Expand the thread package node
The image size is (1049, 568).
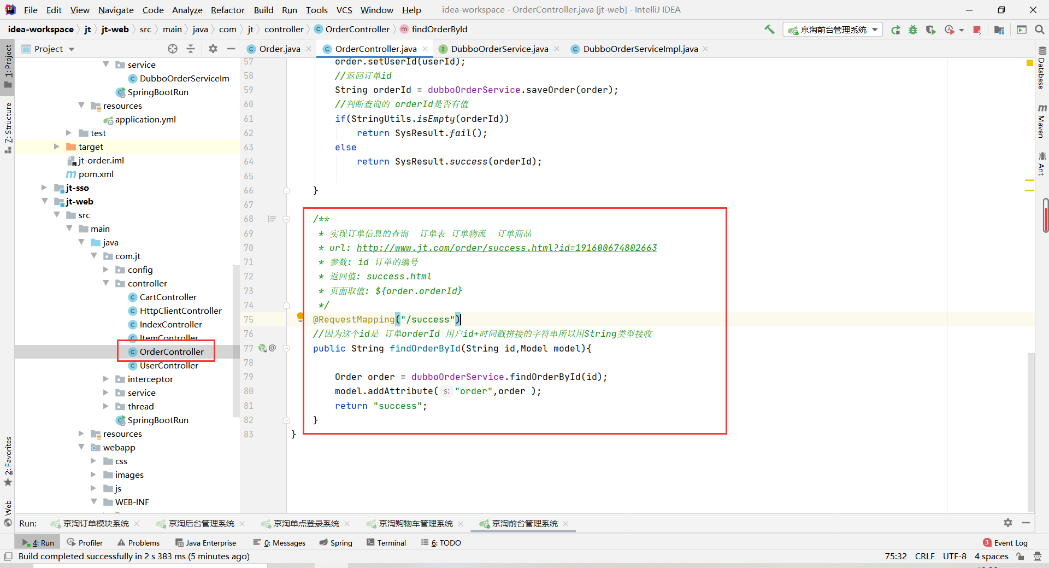pyautogui.click(x=106, y=406)
